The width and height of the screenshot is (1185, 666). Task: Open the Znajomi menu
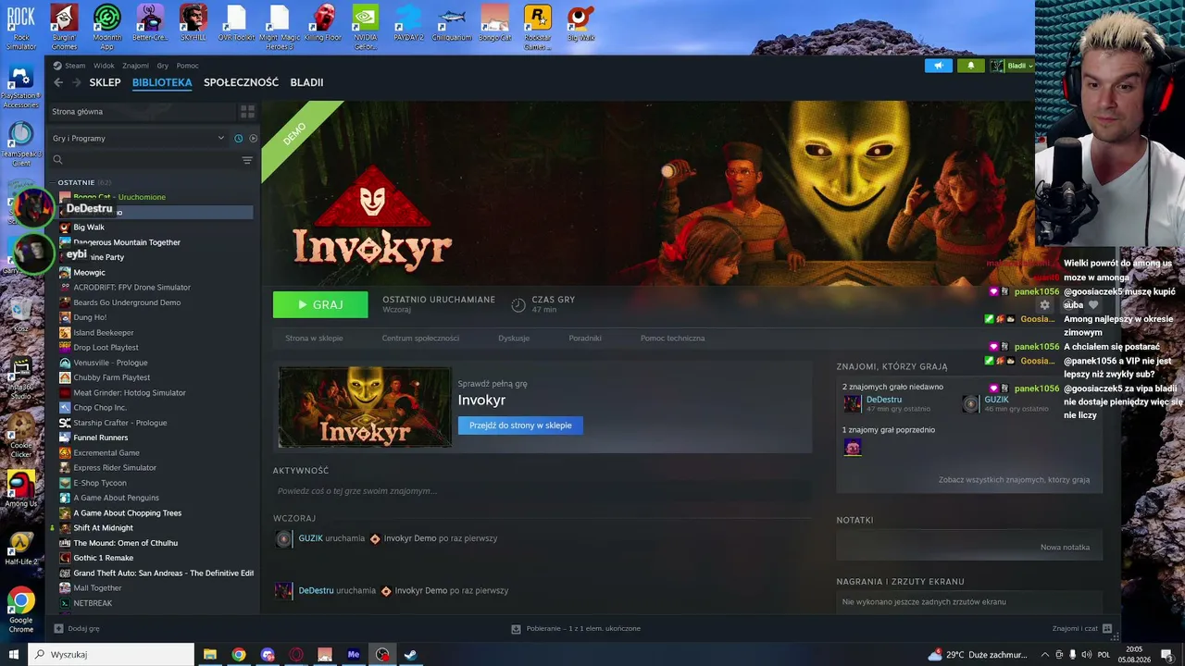135,66
